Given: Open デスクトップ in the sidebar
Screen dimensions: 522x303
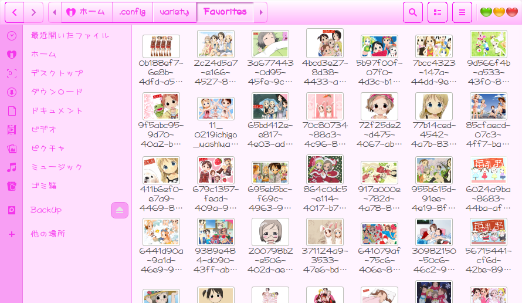Looking at the screenshot, I should tap(57, 73).
